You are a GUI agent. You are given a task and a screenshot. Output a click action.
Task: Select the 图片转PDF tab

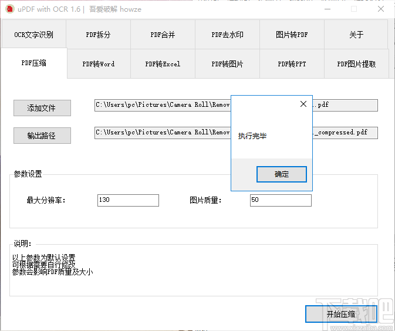point(292,34)
